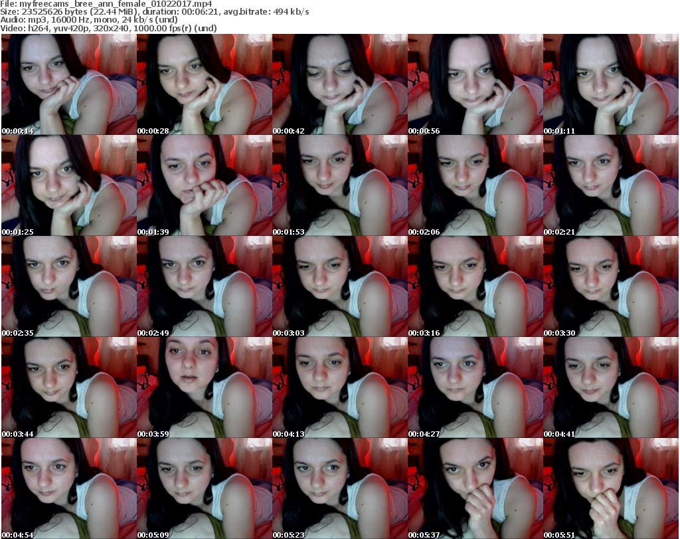Select the thumbnail frame stamped 00:03:44

[x=68, y=387]
